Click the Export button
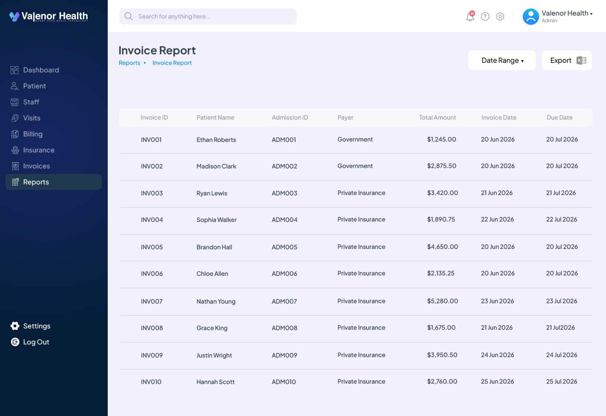The width and height of the screenshot is (606, 416). [x=567, y=60]
